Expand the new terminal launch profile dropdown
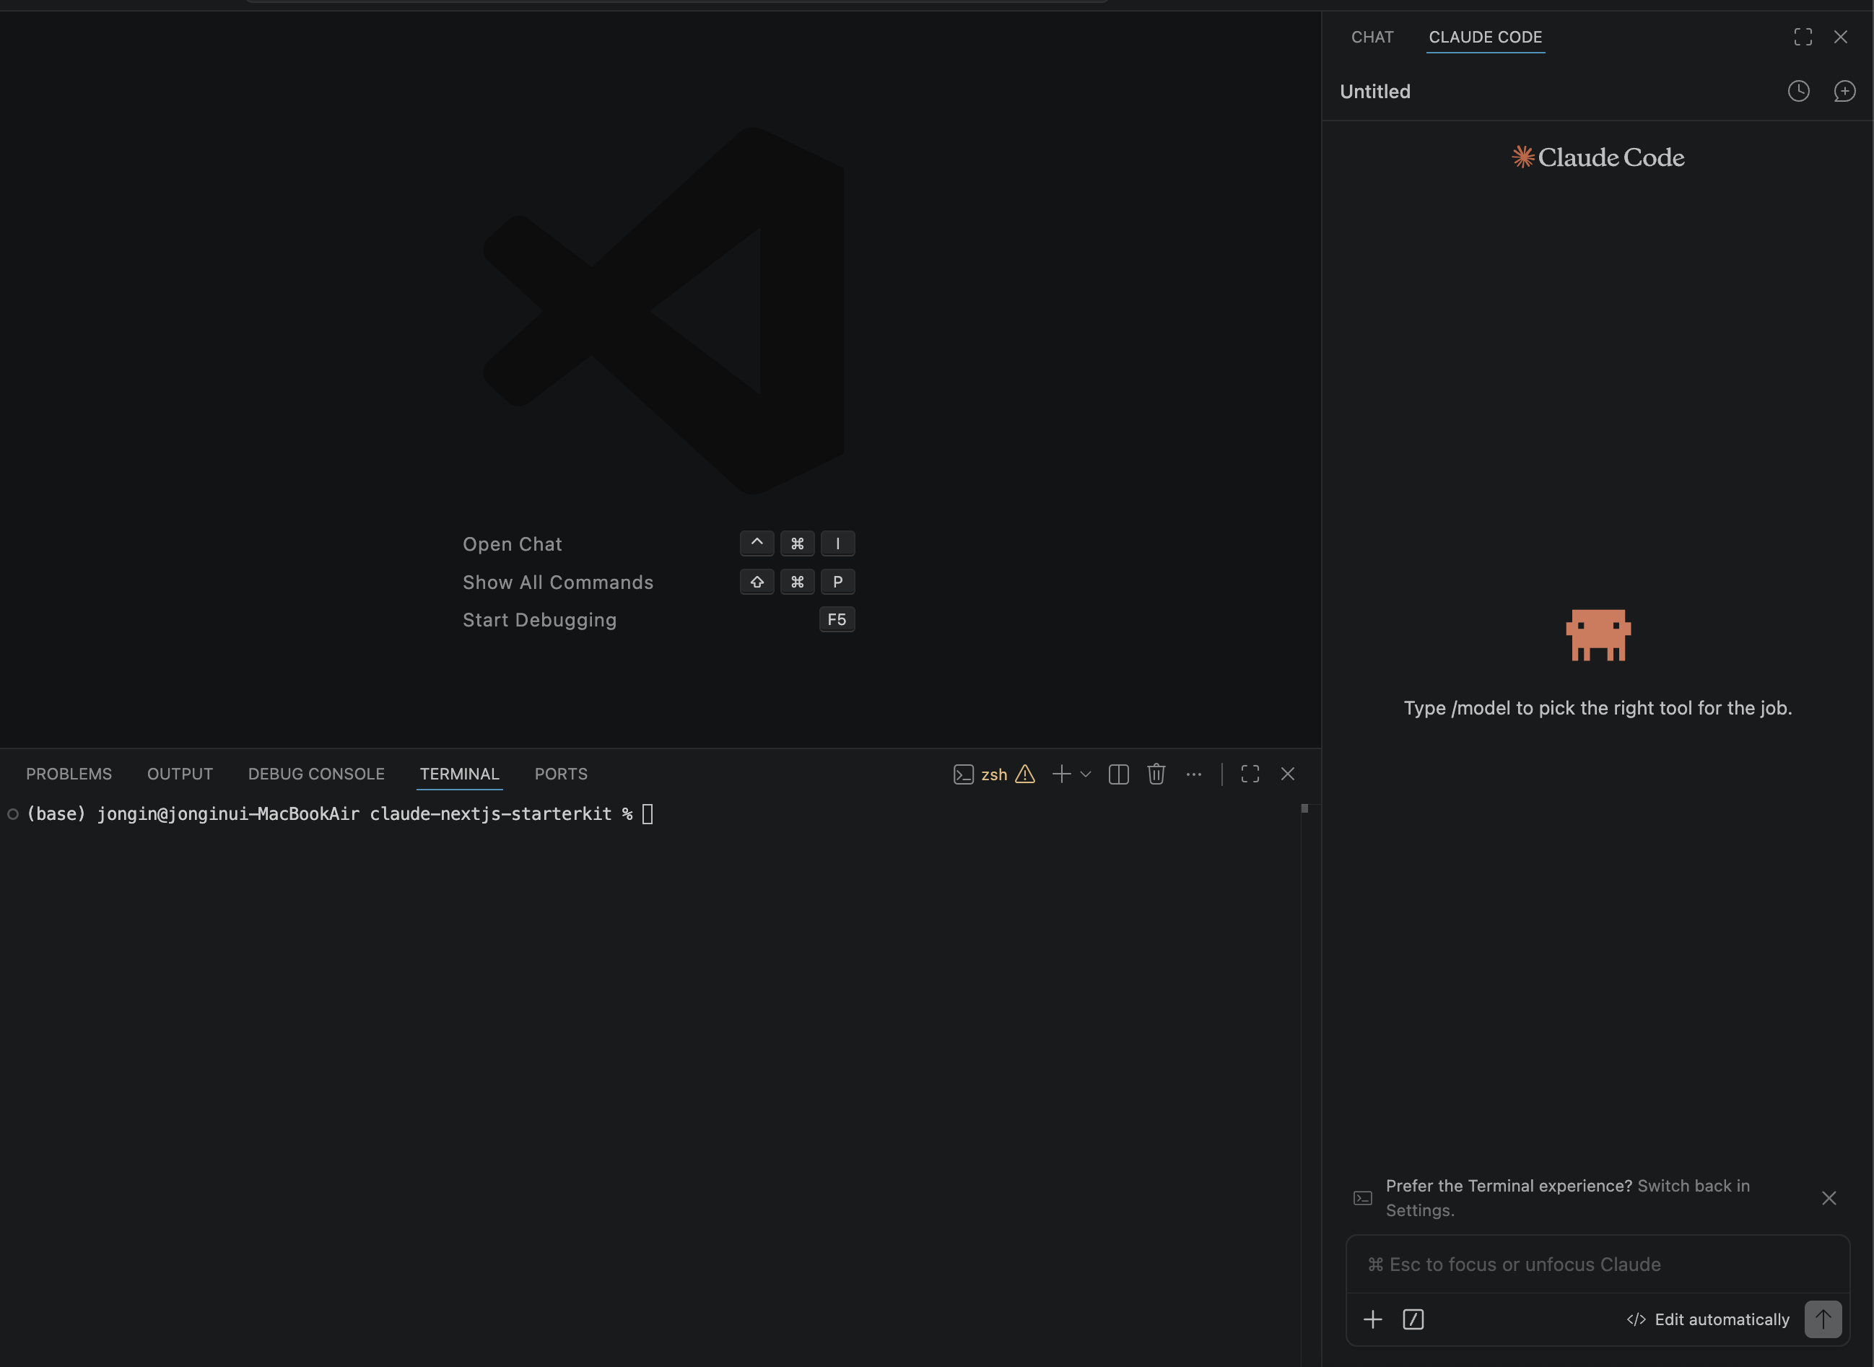Image resolution: width=1874 pixels, height=1367 pixels. pos(1086,774)
